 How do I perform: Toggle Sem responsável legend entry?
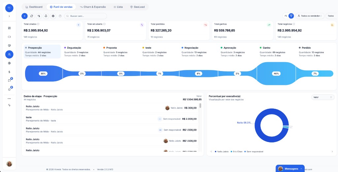pos(254,152)
